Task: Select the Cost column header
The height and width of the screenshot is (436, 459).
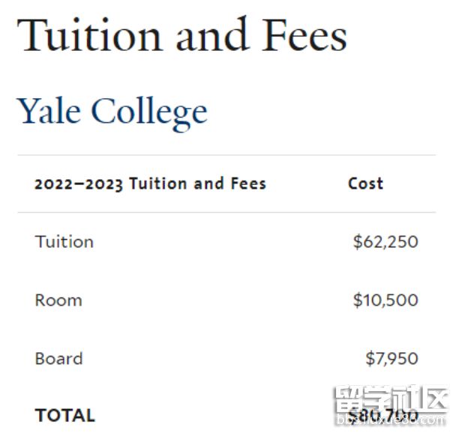Action: tap(365, 184)
